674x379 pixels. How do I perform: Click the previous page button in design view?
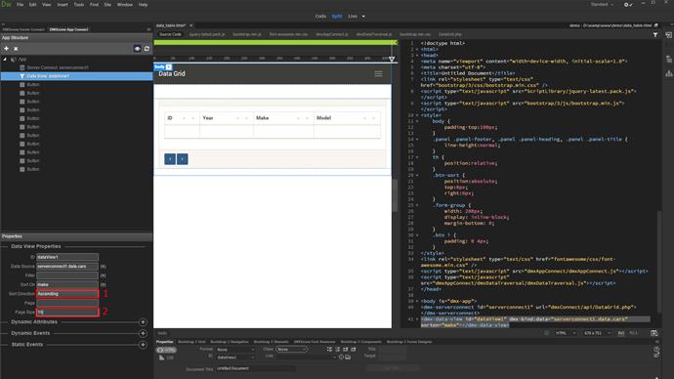coord(170,159)
